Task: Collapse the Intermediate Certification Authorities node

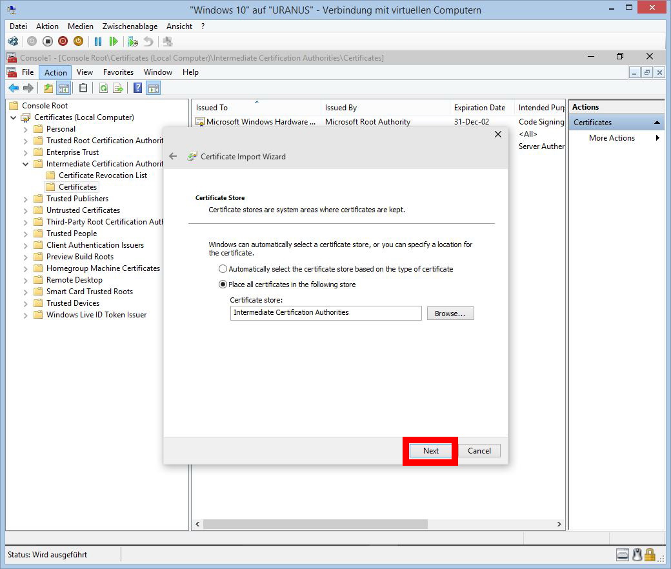Action: (26, 164)
